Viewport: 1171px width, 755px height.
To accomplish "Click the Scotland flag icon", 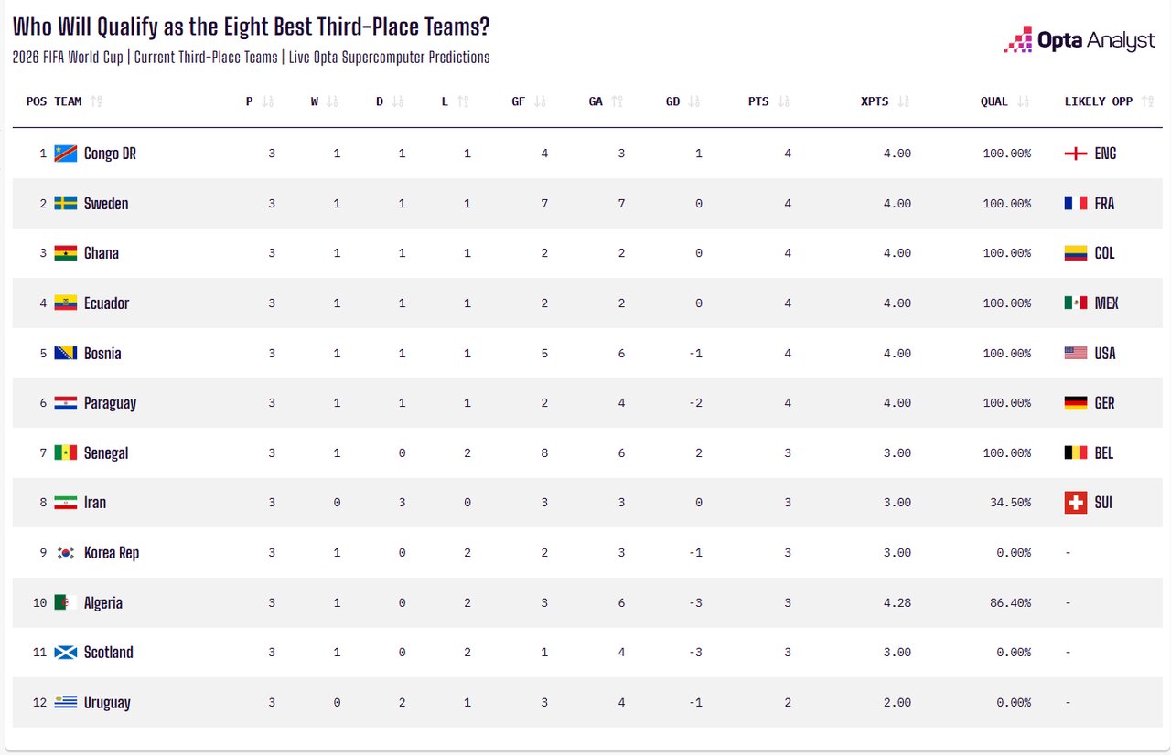I will 65,652.
